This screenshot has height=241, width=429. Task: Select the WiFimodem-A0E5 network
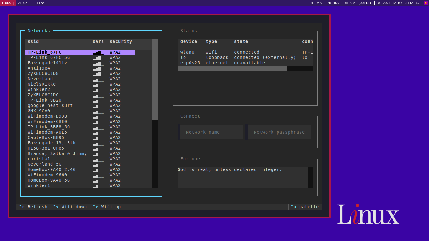[x=80, y=132]
